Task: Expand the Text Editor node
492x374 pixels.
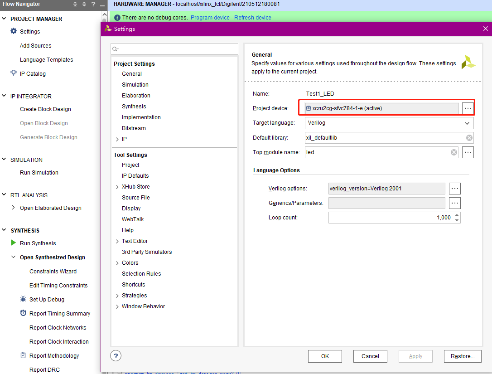Action: pos(117,241)
